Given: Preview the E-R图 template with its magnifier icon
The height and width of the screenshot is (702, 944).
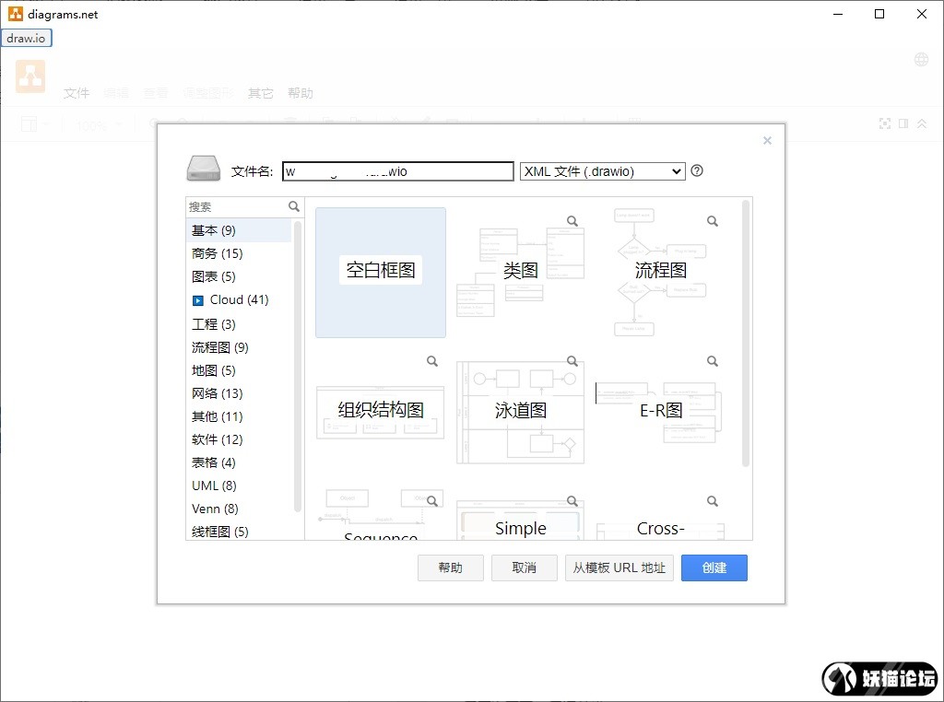Looking at the screenshot, I should click(713, 361).
